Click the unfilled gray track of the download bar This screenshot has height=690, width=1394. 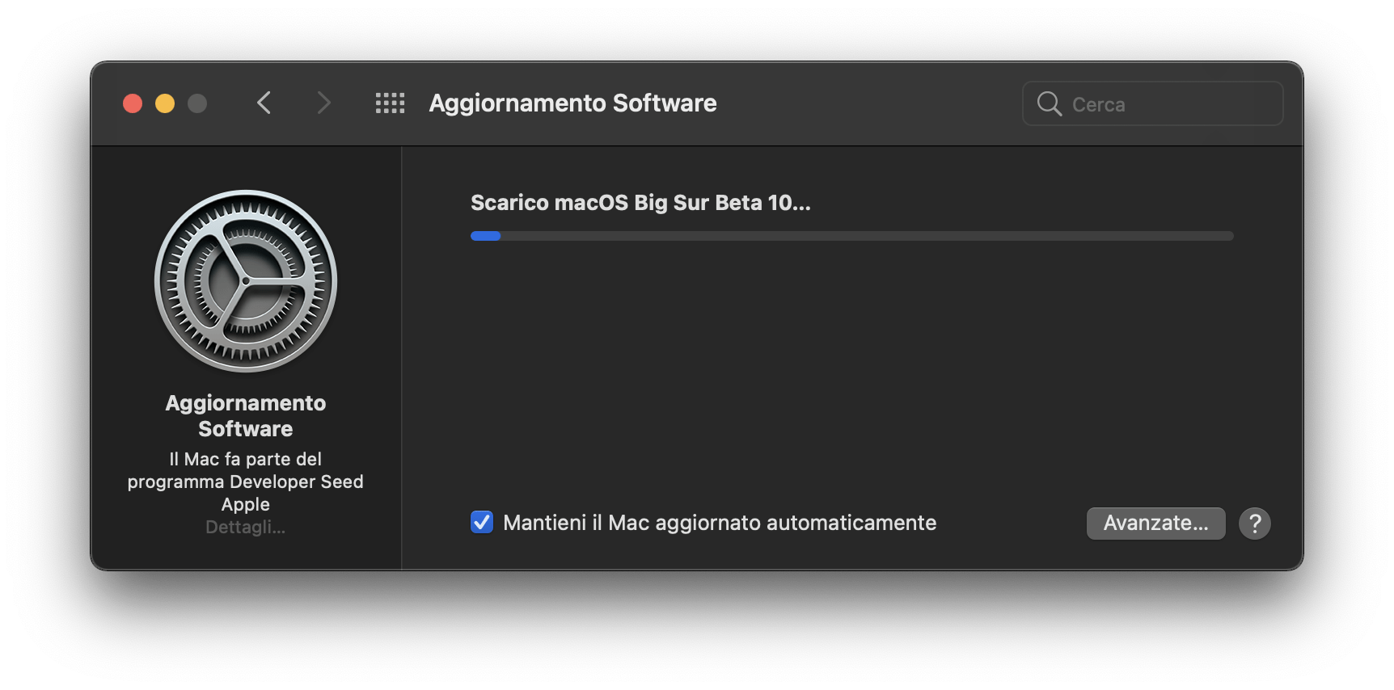867,236
